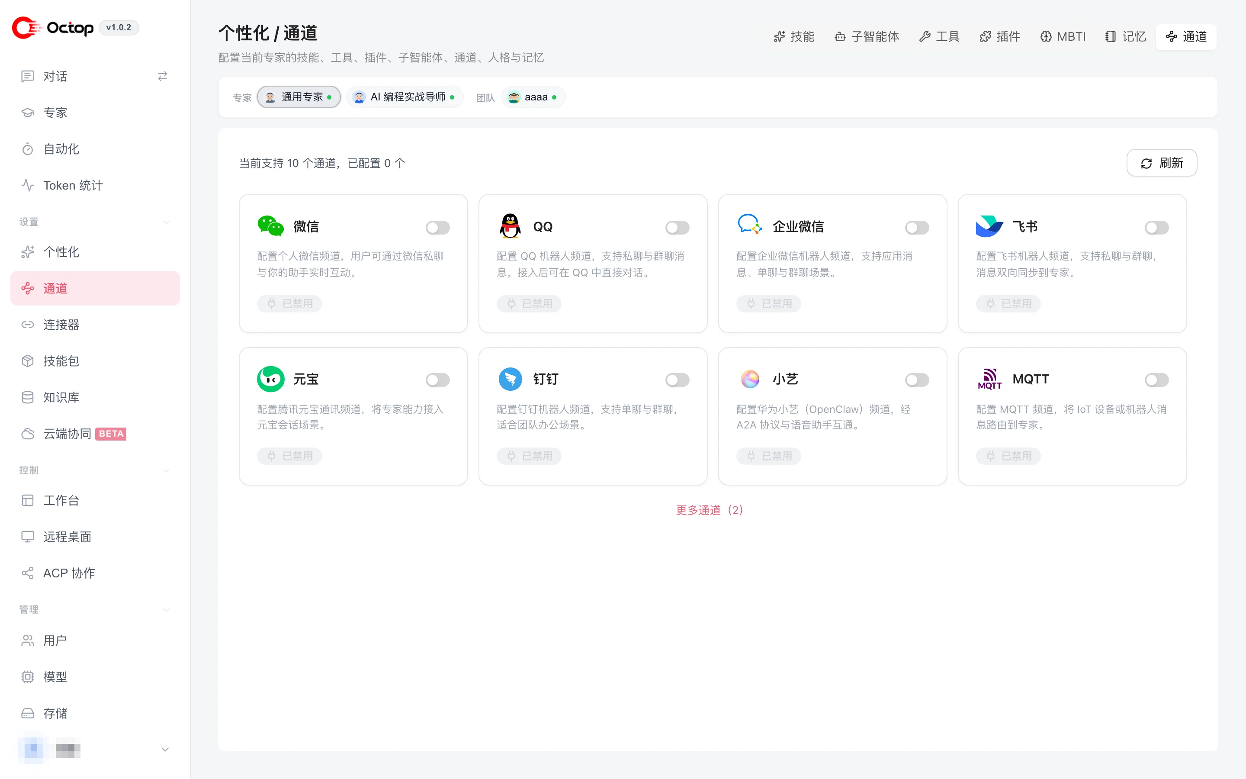Select the 通用专家 expert chip
This screenshot has height=779, width=1246.
click(x=299, y=97)
